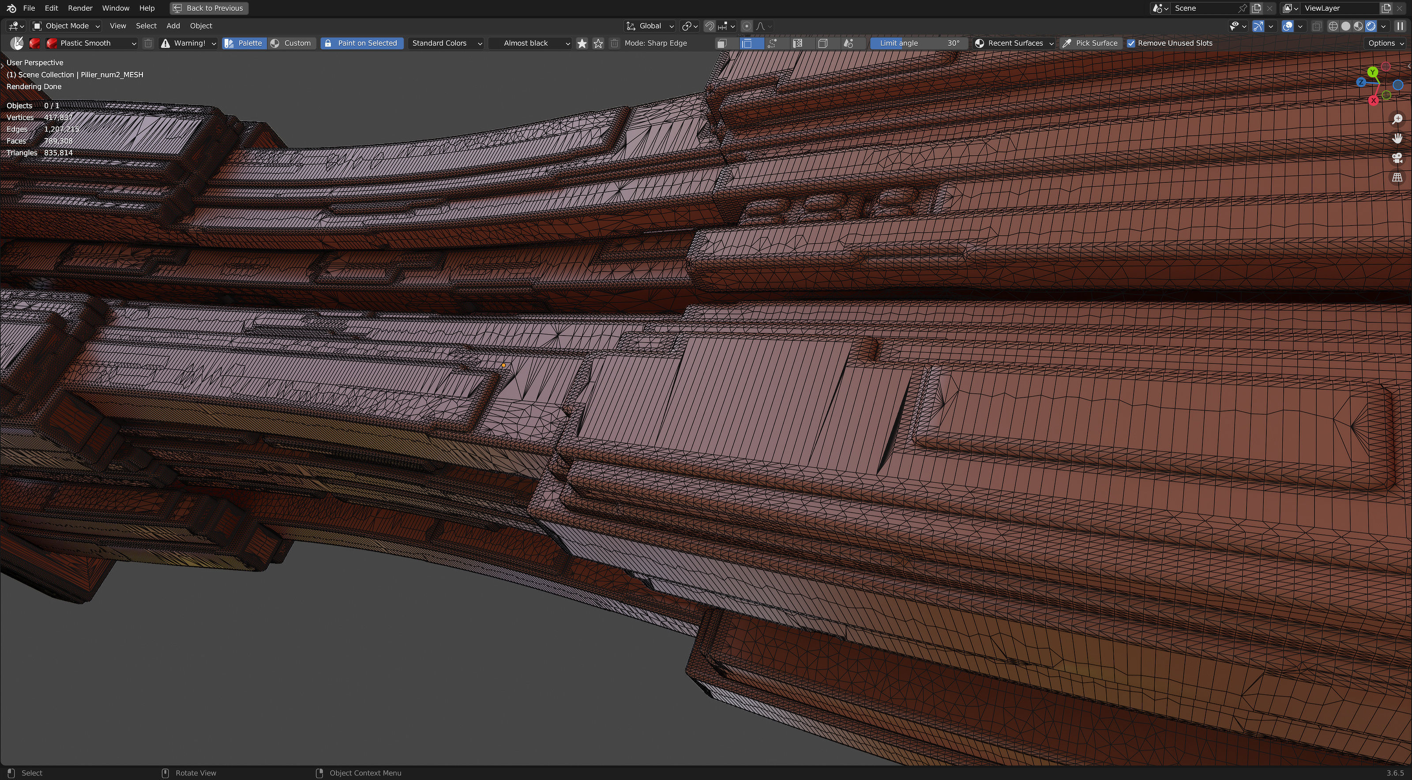Pin the scene with the pin icon

(x=1242, y=8)
